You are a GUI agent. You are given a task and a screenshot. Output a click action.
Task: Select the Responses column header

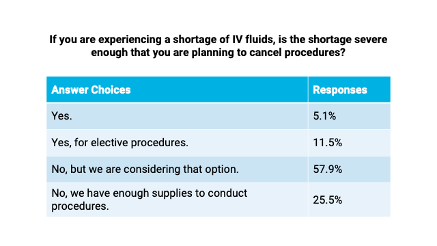point(349,90)
